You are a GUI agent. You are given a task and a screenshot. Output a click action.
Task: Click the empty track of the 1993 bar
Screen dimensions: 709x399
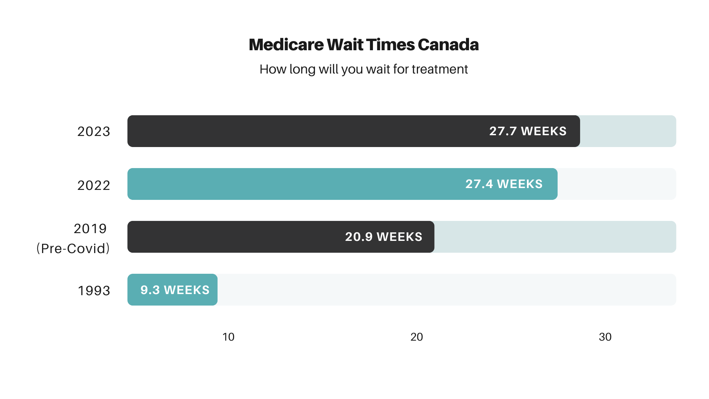443,290
